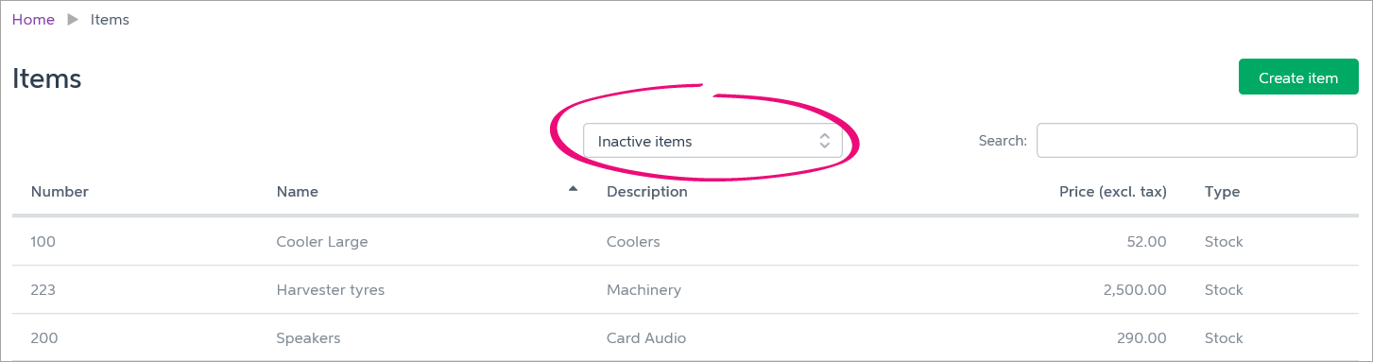
Task: Focus the Search input field
Action: pos(1197,141)
